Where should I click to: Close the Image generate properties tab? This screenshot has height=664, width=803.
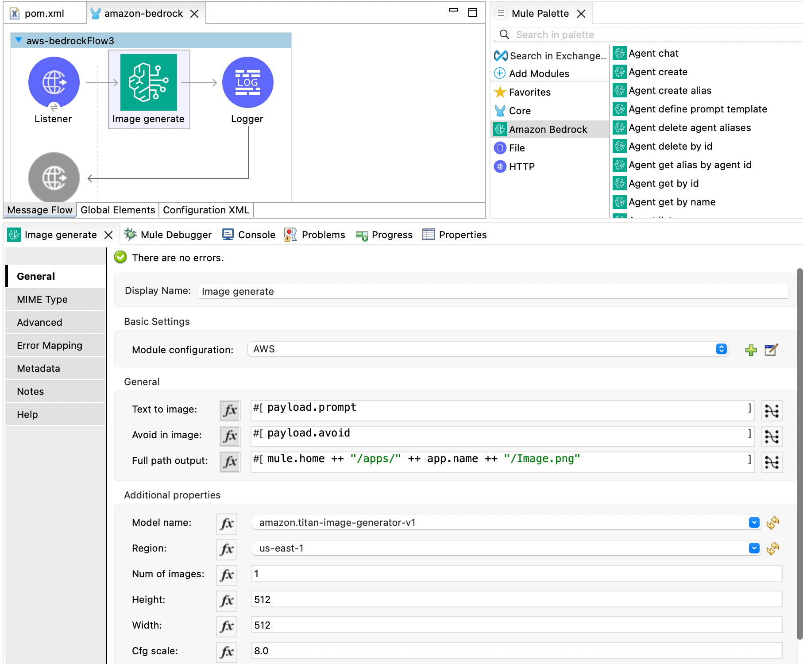[x=108, y=235]
